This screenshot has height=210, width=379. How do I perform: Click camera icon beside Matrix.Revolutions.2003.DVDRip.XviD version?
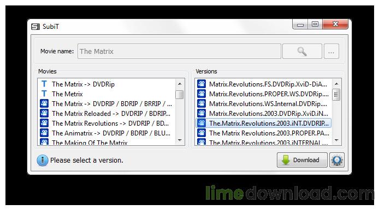(202, 113)
